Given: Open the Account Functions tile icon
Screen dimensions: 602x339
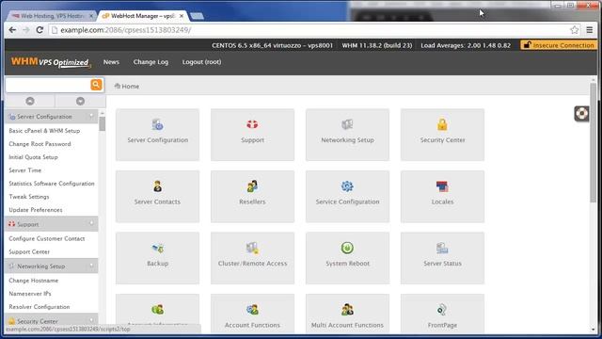Looking at the screenshot, I should (252, 310).
